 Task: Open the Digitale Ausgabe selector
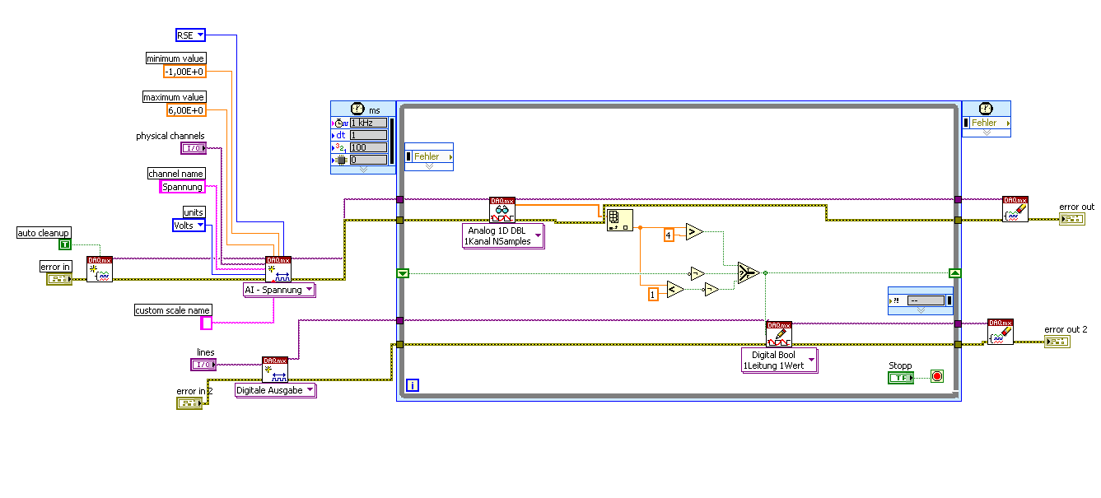pyautogui.click(x=276, y=391)
